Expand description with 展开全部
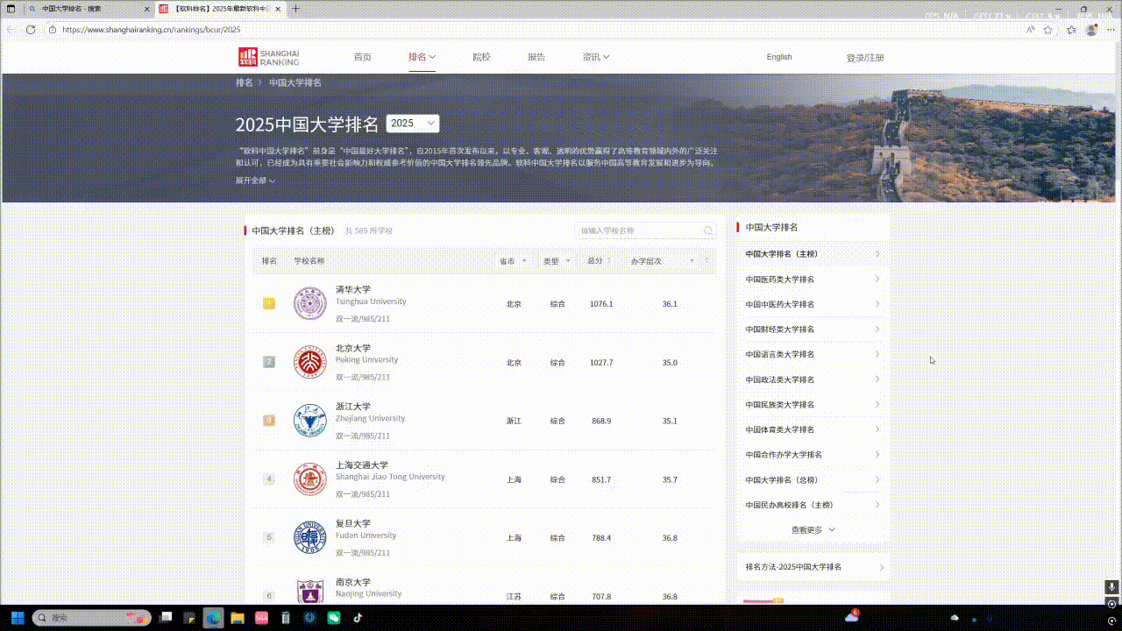The image size is (1122, 631). (x=255, y=181)
